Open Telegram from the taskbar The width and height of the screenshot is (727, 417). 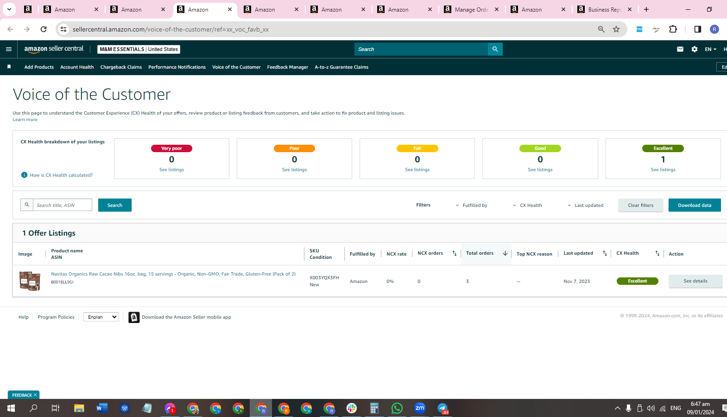click(x=443, y=408)
